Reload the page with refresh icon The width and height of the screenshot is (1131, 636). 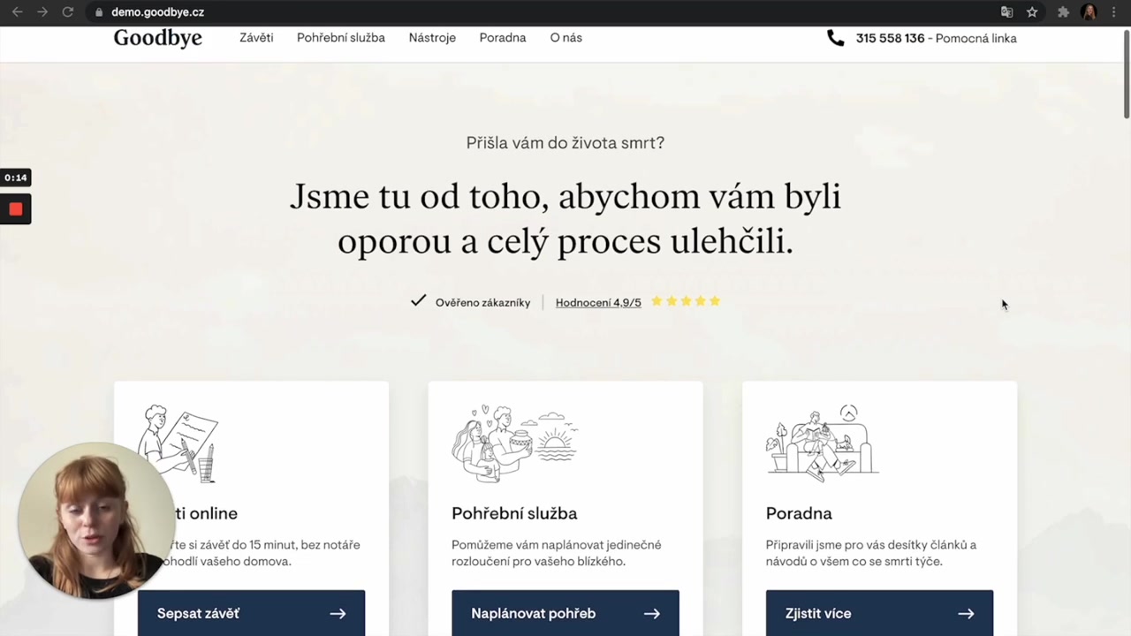[x=67, y=12]
